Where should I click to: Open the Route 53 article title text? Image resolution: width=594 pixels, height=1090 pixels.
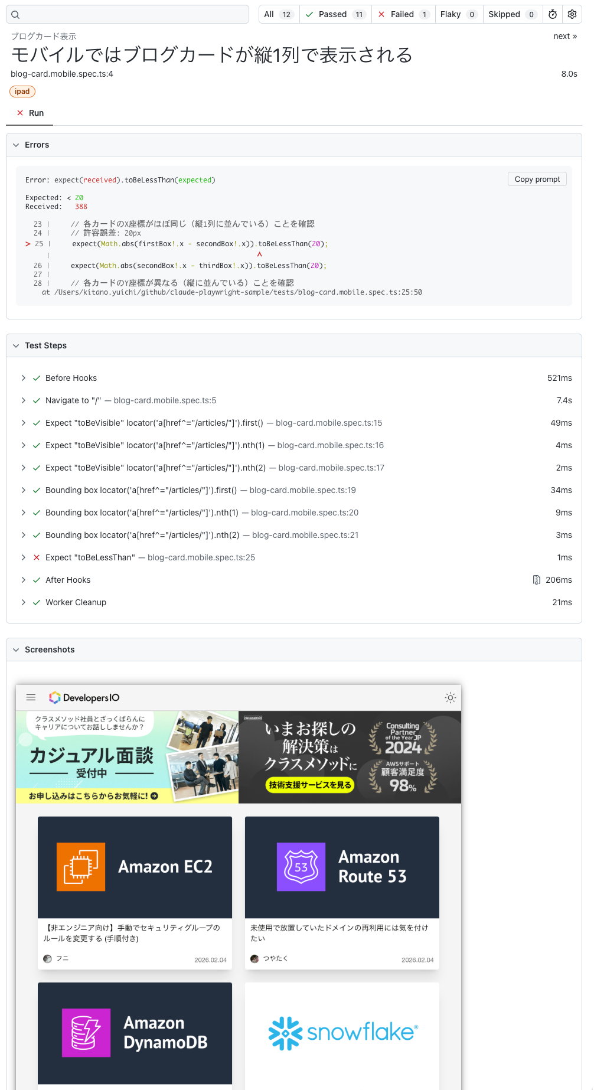click(340, 933)
